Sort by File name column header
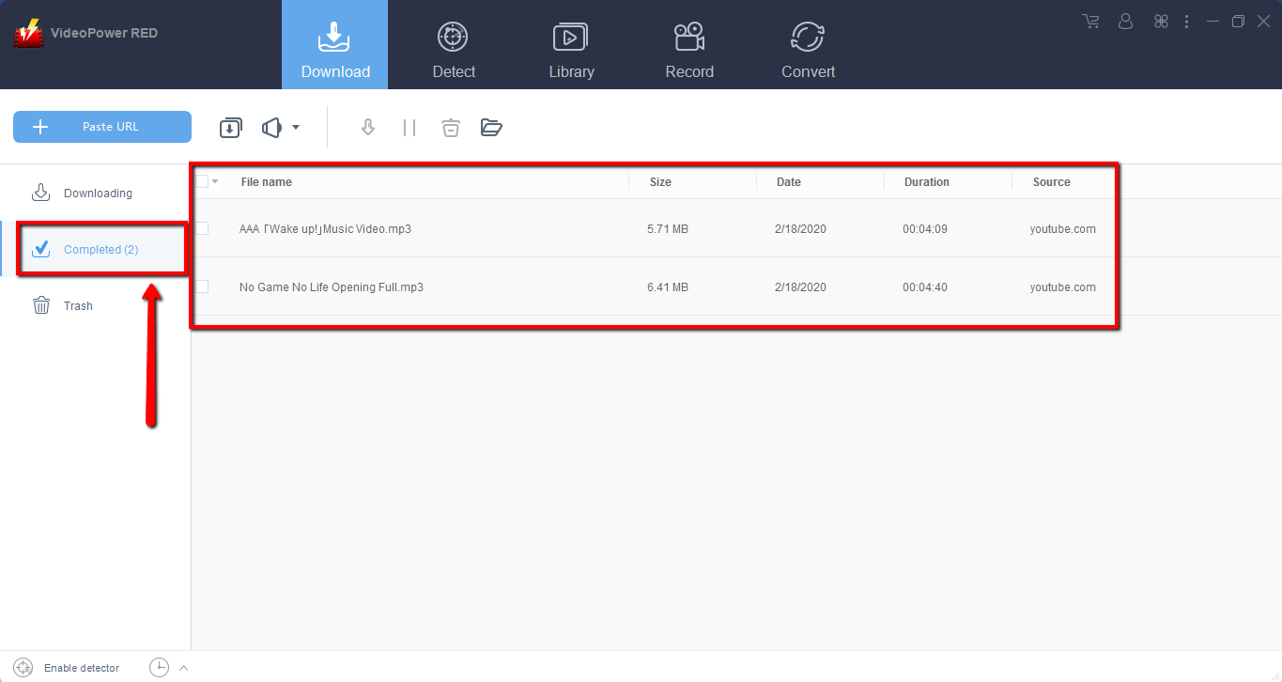The width and height of the screenshot is (1282, 682). click(267, 182)
